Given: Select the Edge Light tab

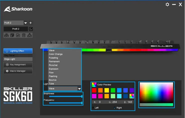Looking at the screenshot, I should click(x=18, y=59).
